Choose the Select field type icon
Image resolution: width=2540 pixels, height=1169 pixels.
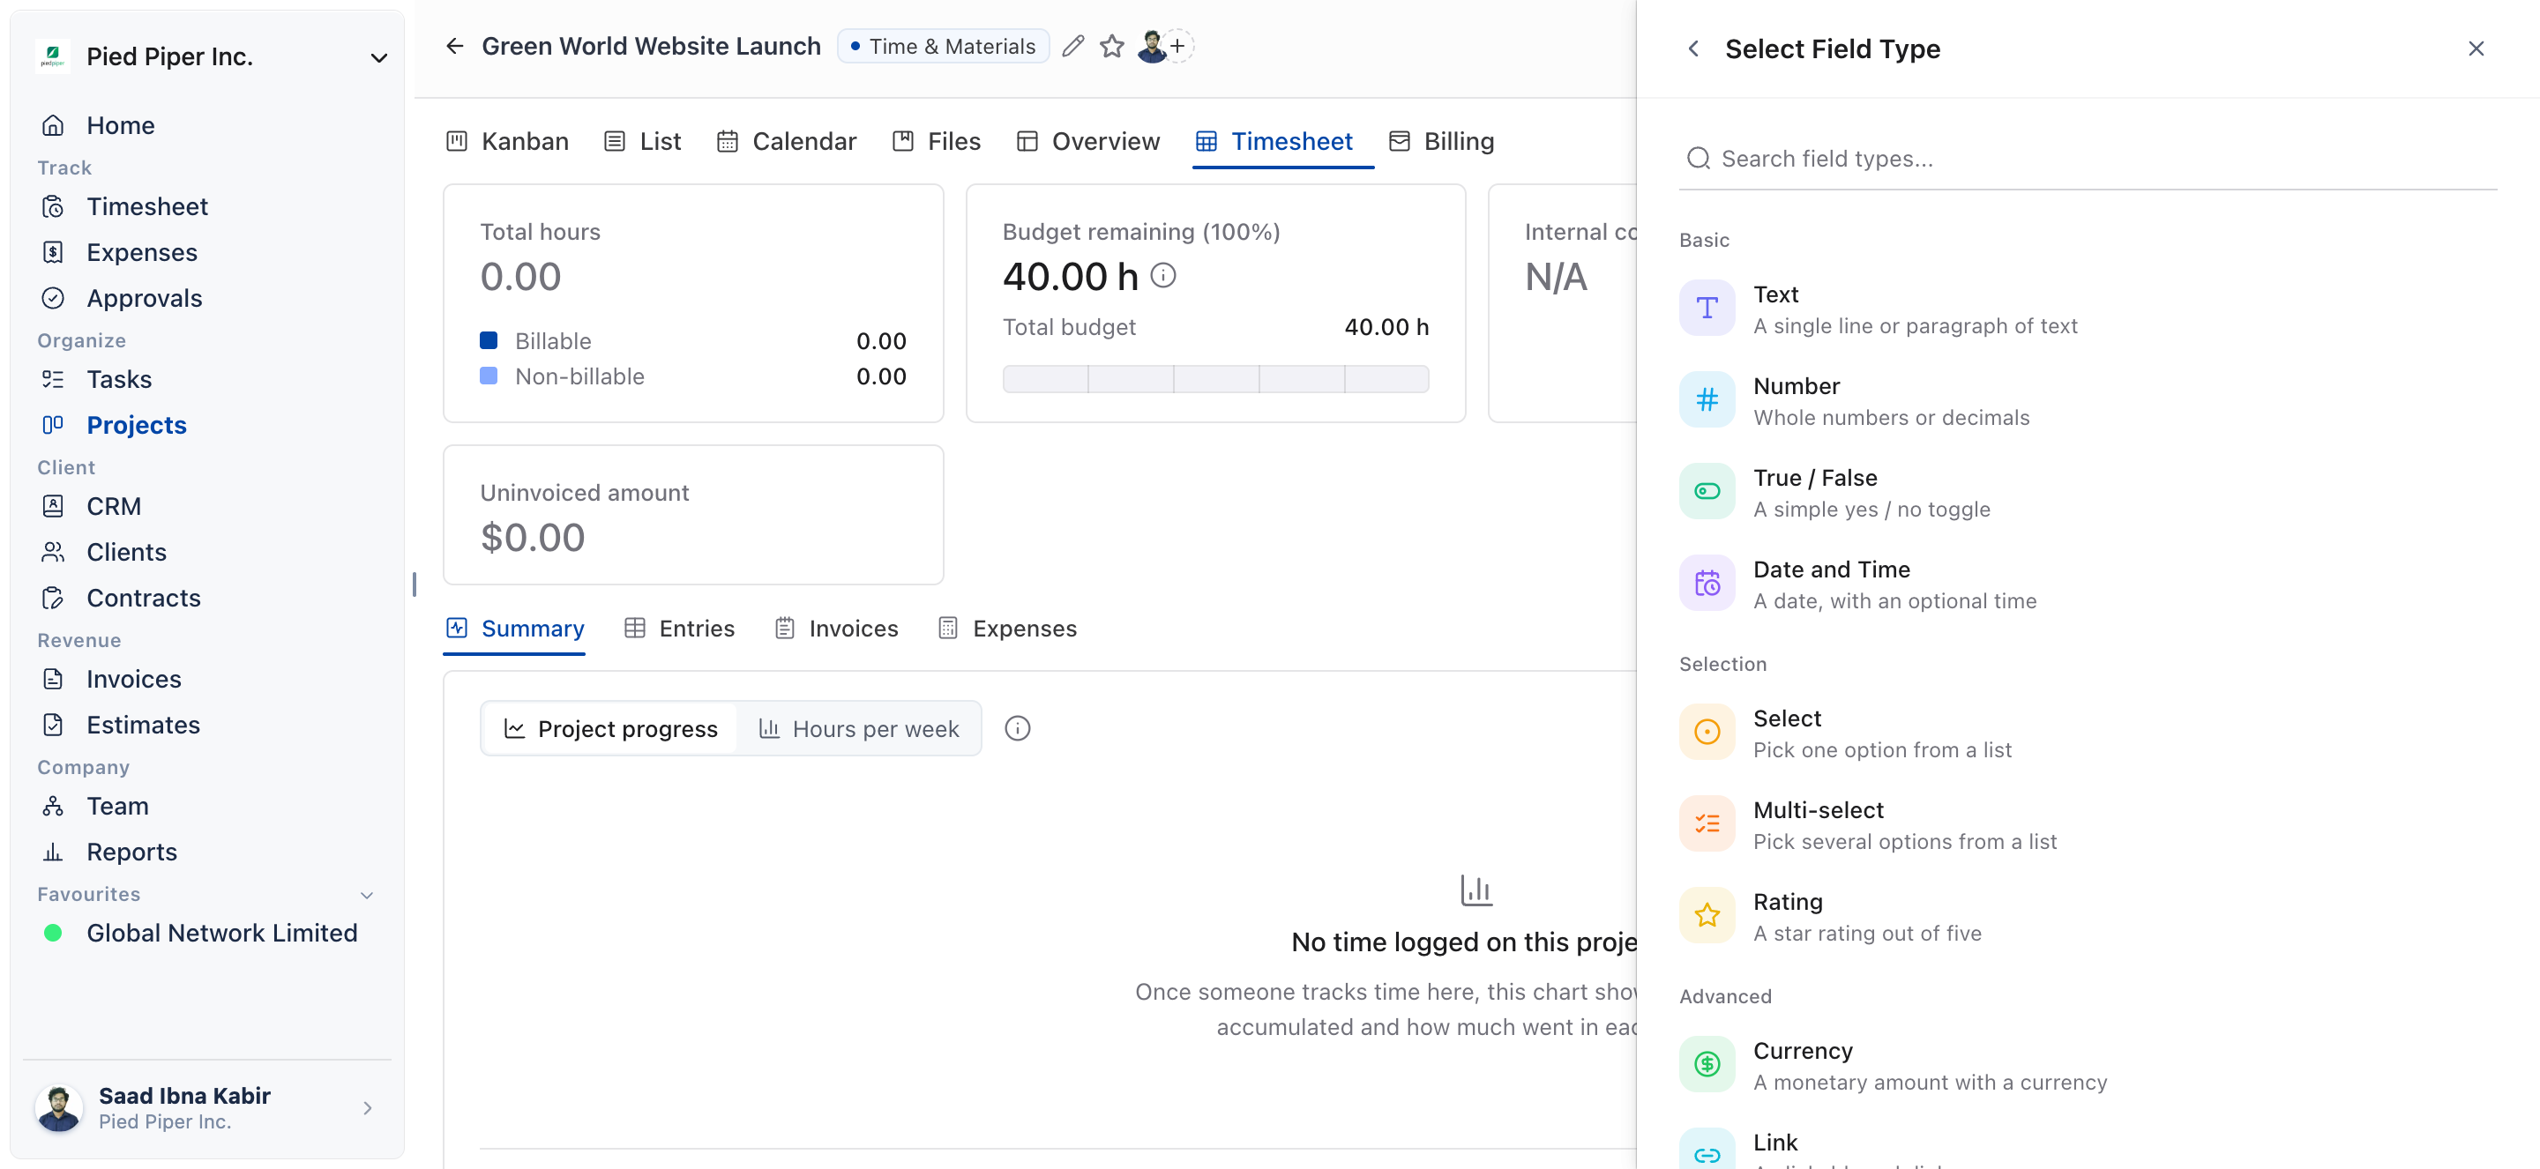tap(1707, 733)
